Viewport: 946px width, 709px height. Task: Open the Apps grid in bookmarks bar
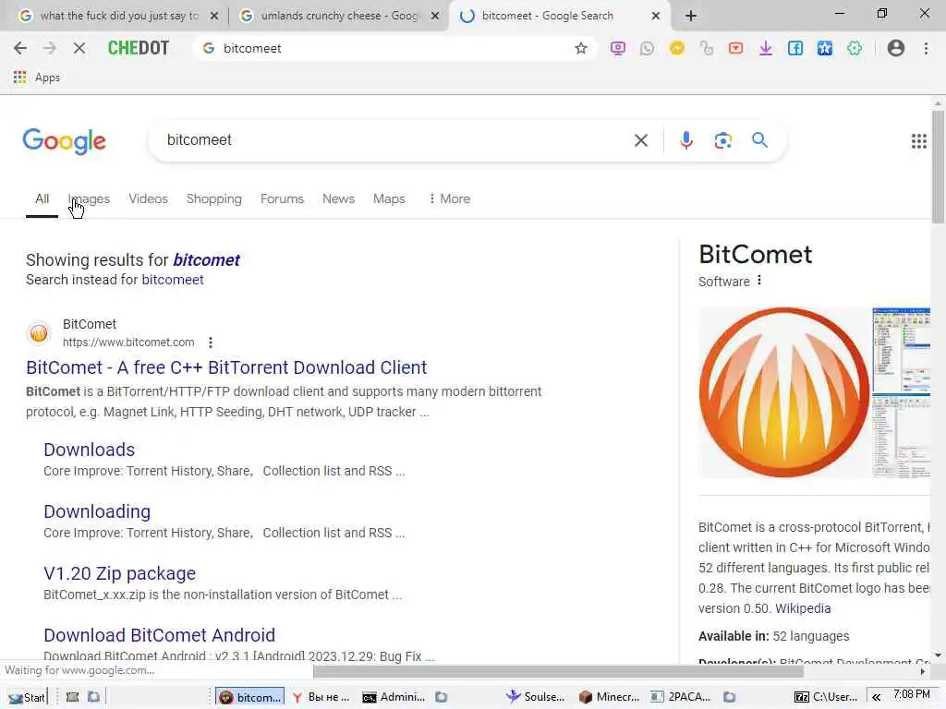click(36, 78)
